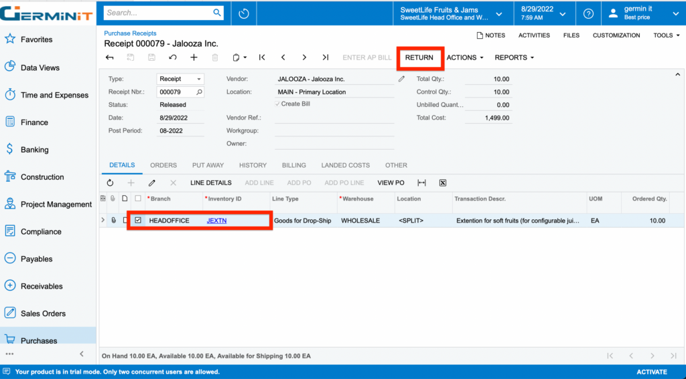Go to the next record

[x=304, y=57]
